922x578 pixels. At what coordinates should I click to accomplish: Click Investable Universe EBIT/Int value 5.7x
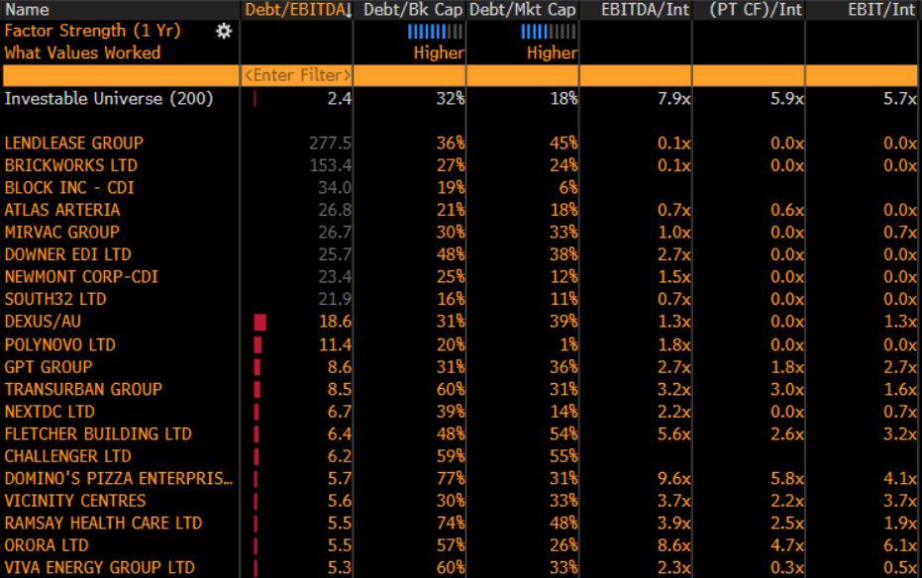click(x=899, y=99)
